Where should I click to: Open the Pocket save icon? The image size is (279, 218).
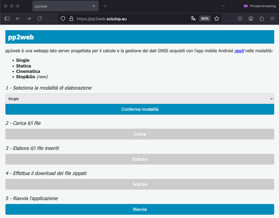240,19
